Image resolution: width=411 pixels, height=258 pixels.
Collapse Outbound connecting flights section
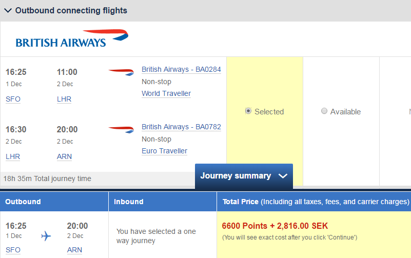(8, 10)
